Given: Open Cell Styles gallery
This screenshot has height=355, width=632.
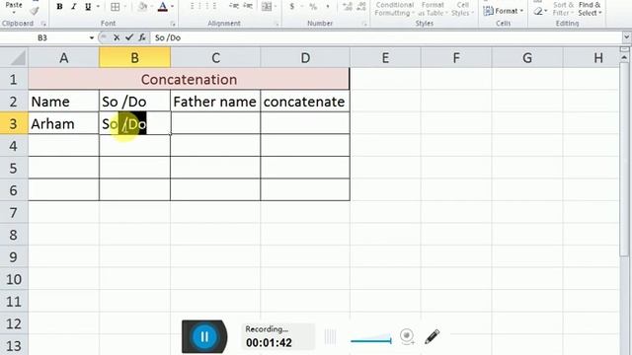Looking at the screenshot, I should tap(462, 9).
